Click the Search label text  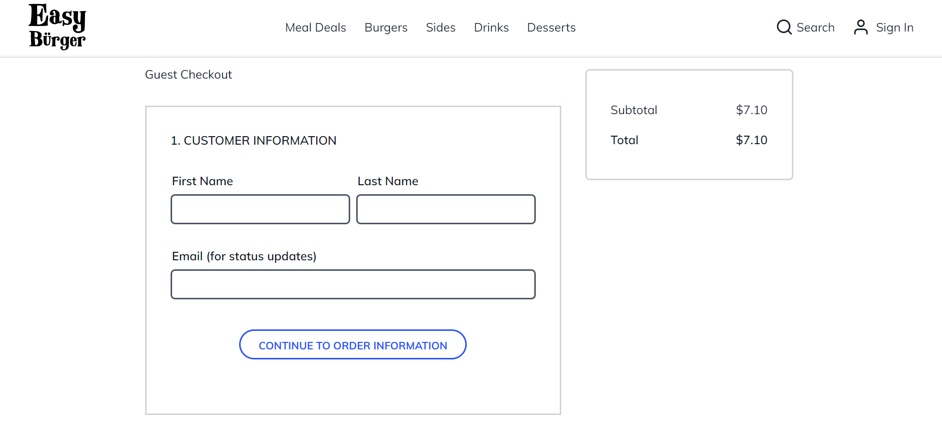[815, 28]
